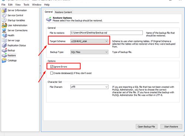Open the Health monitor icon
185x136 pixels.
[4, 35]
